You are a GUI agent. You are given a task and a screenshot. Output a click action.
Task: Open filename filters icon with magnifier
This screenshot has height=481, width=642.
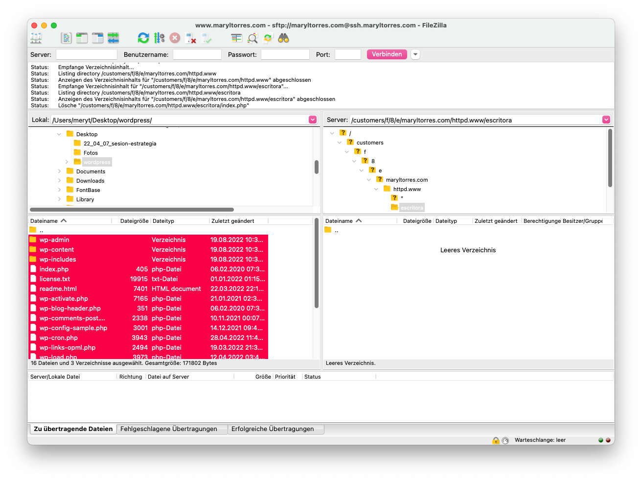tap(252, 38)
